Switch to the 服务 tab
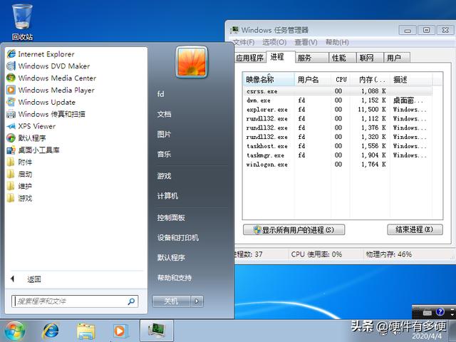 [312, 58]
